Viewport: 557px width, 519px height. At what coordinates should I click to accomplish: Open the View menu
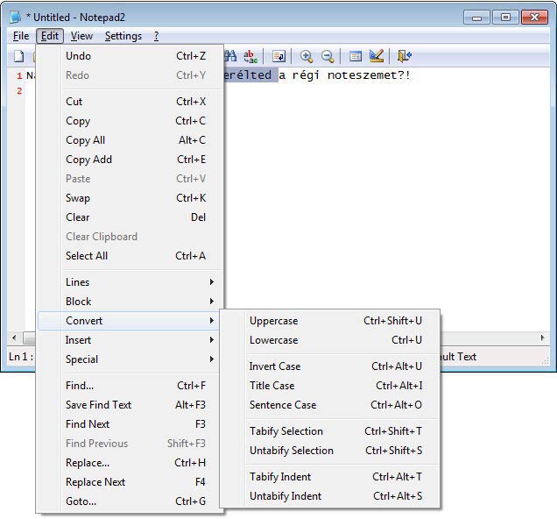[81, 36]
